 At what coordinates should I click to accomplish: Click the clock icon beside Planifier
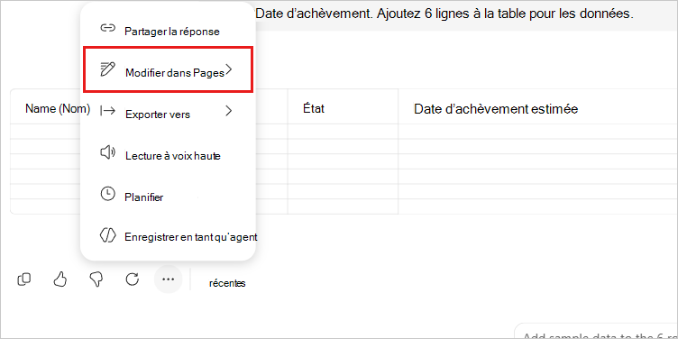coord(107,193)
